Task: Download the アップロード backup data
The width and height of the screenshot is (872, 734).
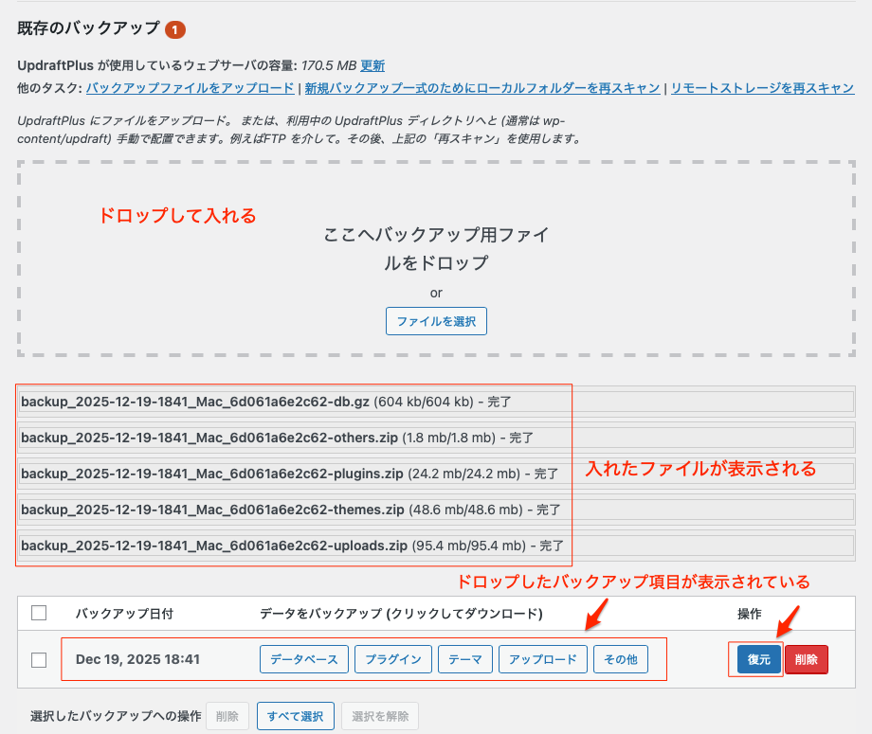Action: [543, 659]
